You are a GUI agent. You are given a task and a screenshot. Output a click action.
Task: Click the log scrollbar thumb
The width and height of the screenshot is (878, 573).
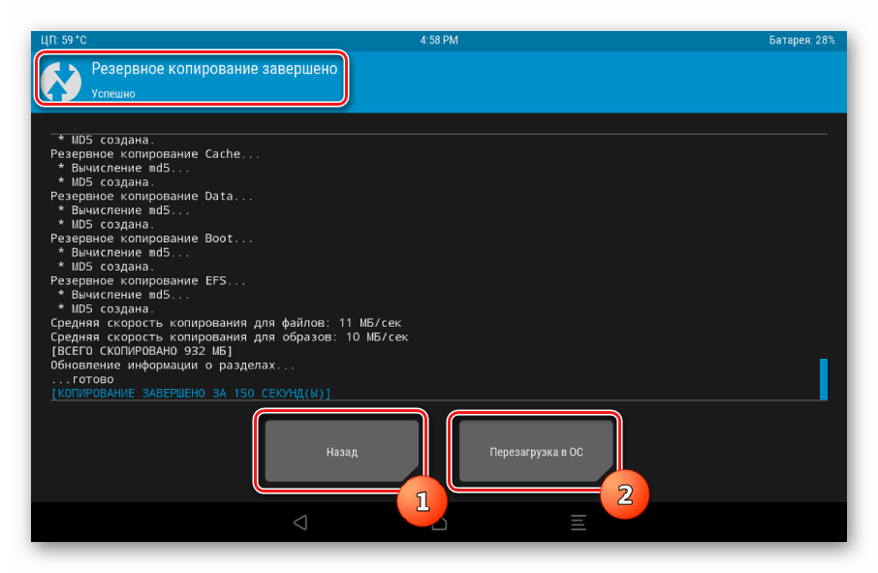pos(824,379)
